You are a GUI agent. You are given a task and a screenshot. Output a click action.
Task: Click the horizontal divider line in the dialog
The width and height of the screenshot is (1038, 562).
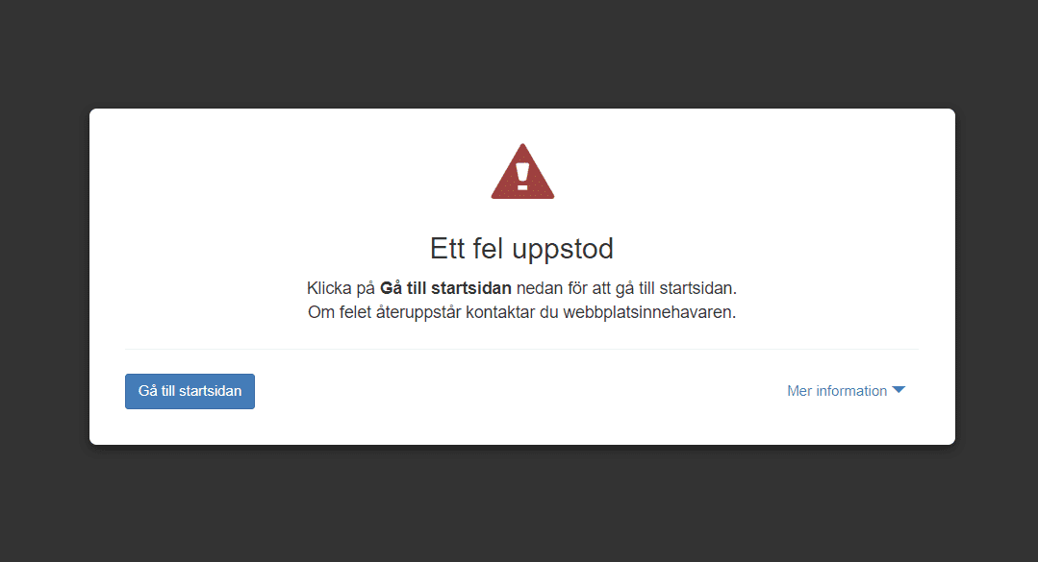click(521, 349)
